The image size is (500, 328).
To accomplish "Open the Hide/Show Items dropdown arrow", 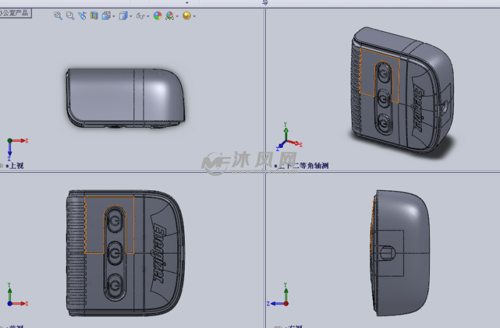I will point(148,16).
